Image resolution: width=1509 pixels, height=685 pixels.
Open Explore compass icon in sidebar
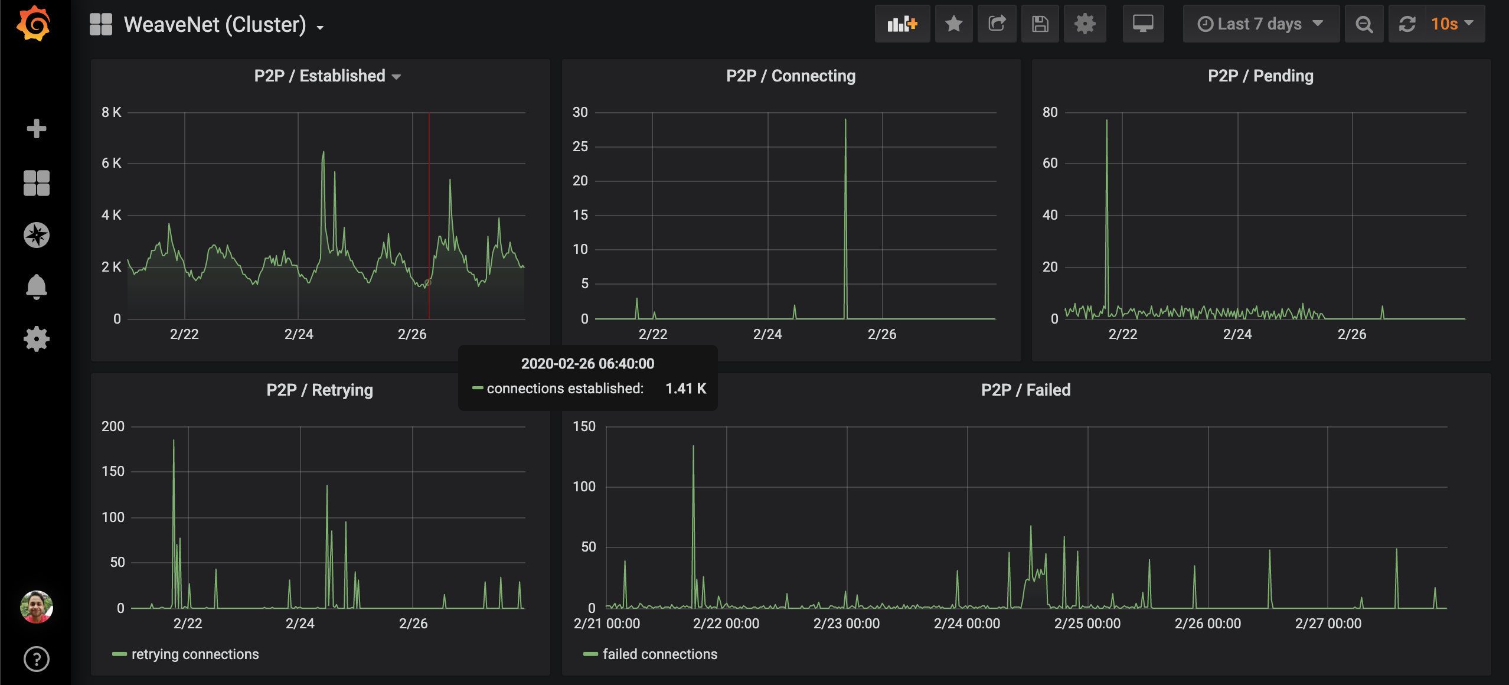pyautogui.click(x=36, y=235)
